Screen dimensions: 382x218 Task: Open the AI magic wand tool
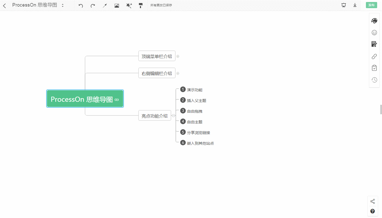click(x=129, y=5)
